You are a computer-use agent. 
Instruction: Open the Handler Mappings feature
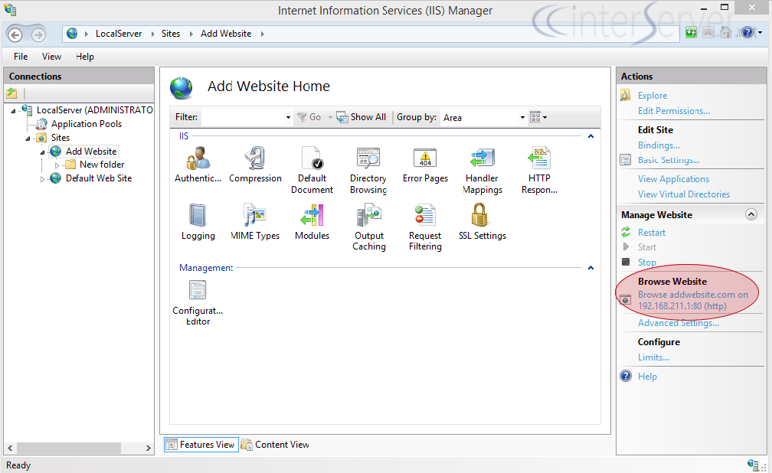click(x=483, y=170)
